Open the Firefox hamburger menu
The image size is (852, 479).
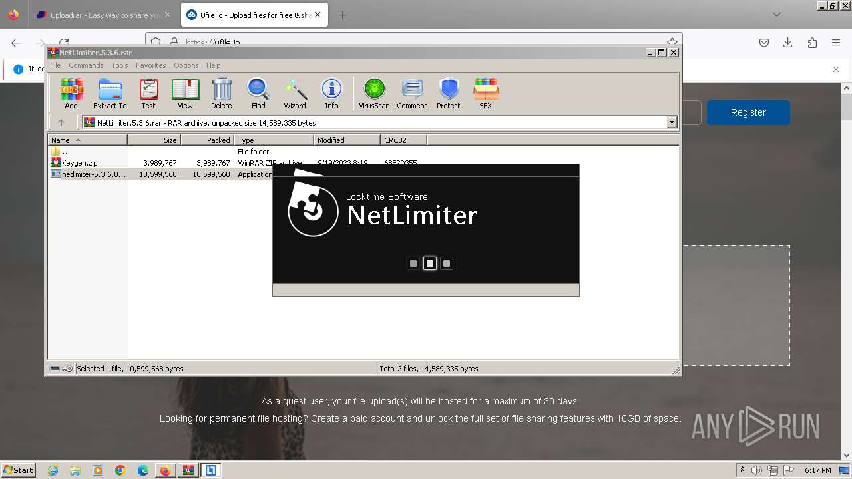click(836, 43)
